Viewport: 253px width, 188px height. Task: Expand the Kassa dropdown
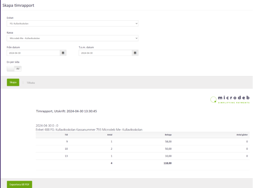[72, 38]
